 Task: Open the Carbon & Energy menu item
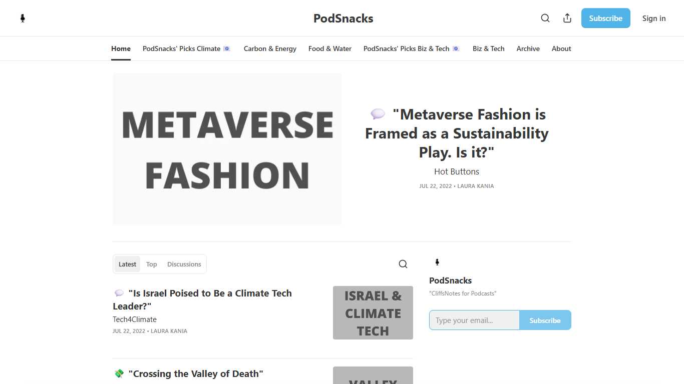pyautogui.click(x=270, y=48)
